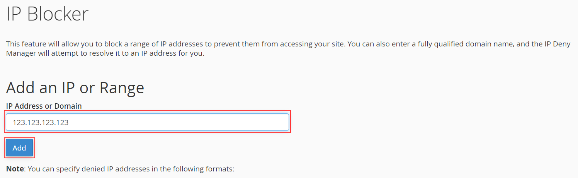Click the "IP Blocker" page heading

(48, 14)
